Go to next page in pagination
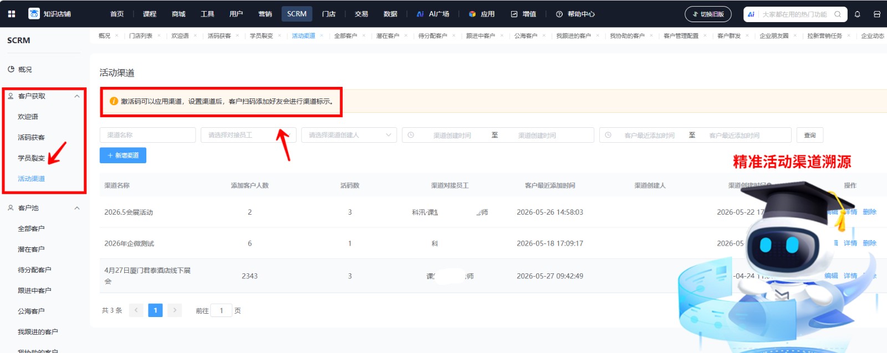The height and width of the screenshot is (353, 887). 175,310
